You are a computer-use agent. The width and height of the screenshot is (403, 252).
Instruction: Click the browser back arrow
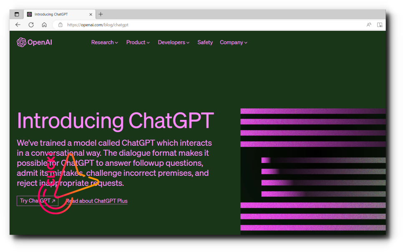(x=18, y=25)
